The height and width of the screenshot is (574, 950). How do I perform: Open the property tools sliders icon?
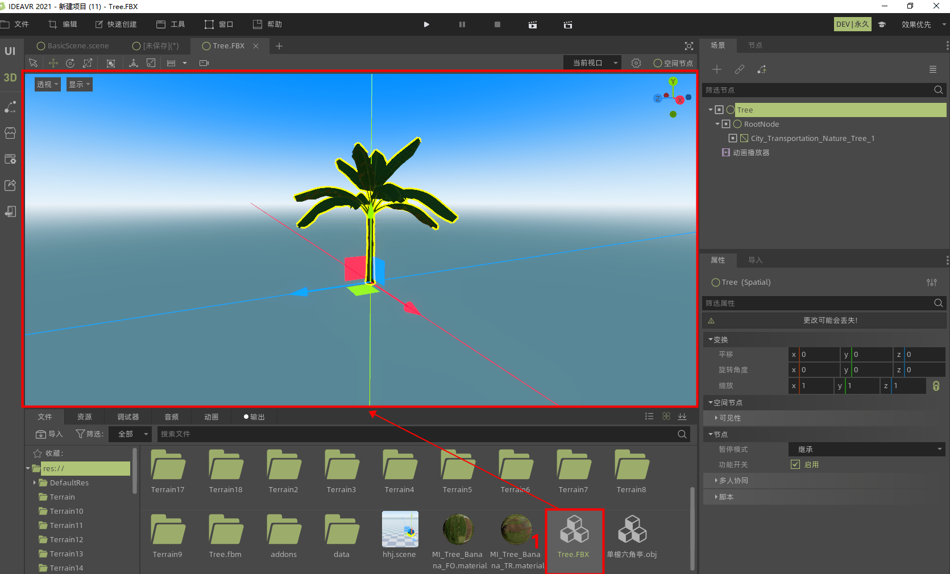point(932,282)
